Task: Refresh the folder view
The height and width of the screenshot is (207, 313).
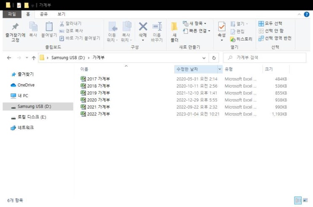Action: coord(214,58)
